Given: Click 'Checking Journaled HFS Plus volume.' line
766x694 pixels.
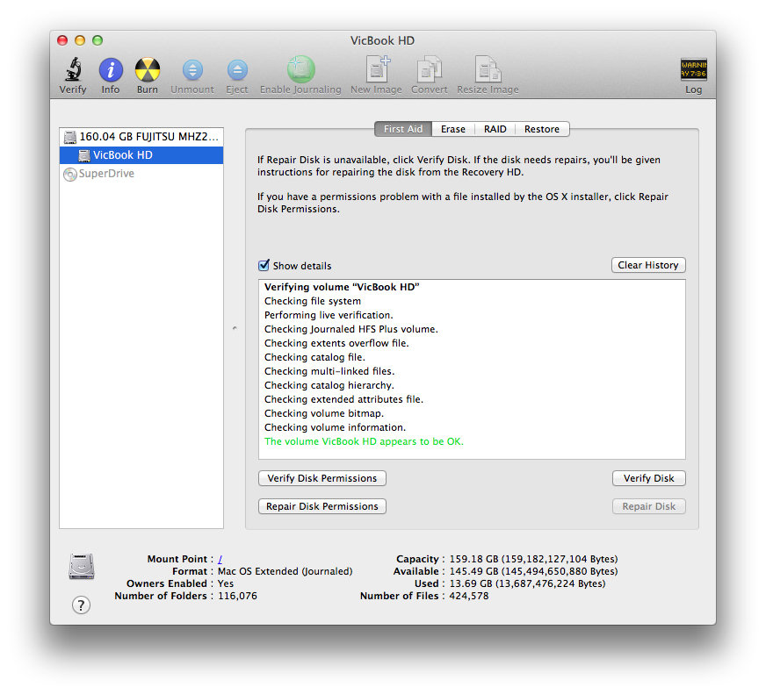Looking at the screenshot, I should [x=351, y=329].
